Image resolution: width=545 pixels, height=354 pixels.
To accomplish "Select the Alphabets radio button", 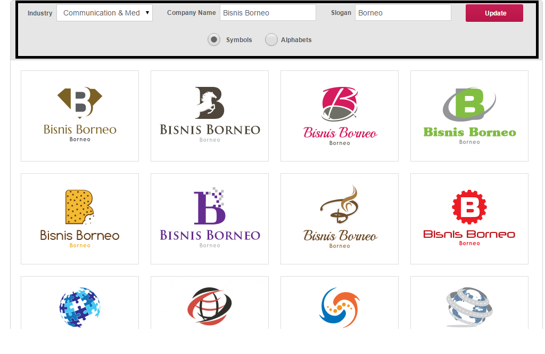I will point(271,39).
